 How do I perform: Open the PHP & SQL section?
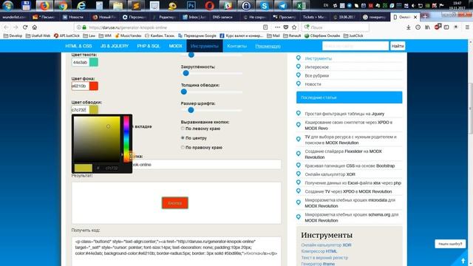(x=149, y=46)
